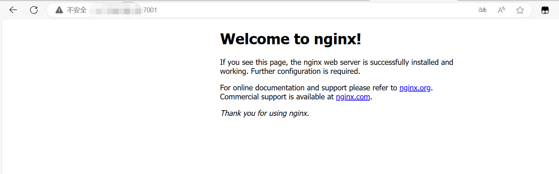Reload the page with the refresh icon
This screenshot has height=174, width=559.
(34, 10)
